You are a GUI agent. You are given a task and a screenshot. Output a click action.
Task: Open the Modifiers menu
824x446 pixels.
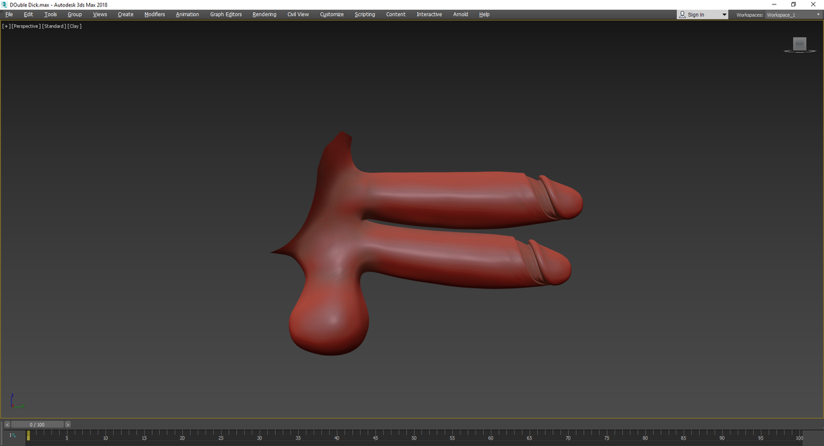click(154, 14)
